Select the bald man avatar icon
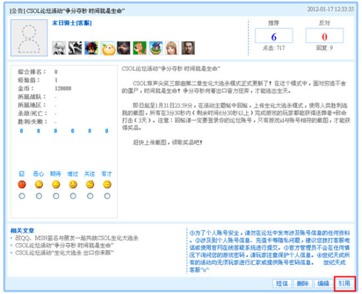Screen dimensions: 362x294 coord(188,48)
